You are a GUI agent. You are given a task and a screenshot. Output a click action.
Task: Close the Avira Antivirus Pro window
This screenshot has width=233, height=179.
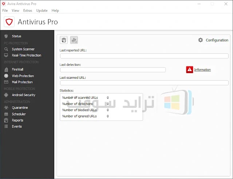point(226,4)
